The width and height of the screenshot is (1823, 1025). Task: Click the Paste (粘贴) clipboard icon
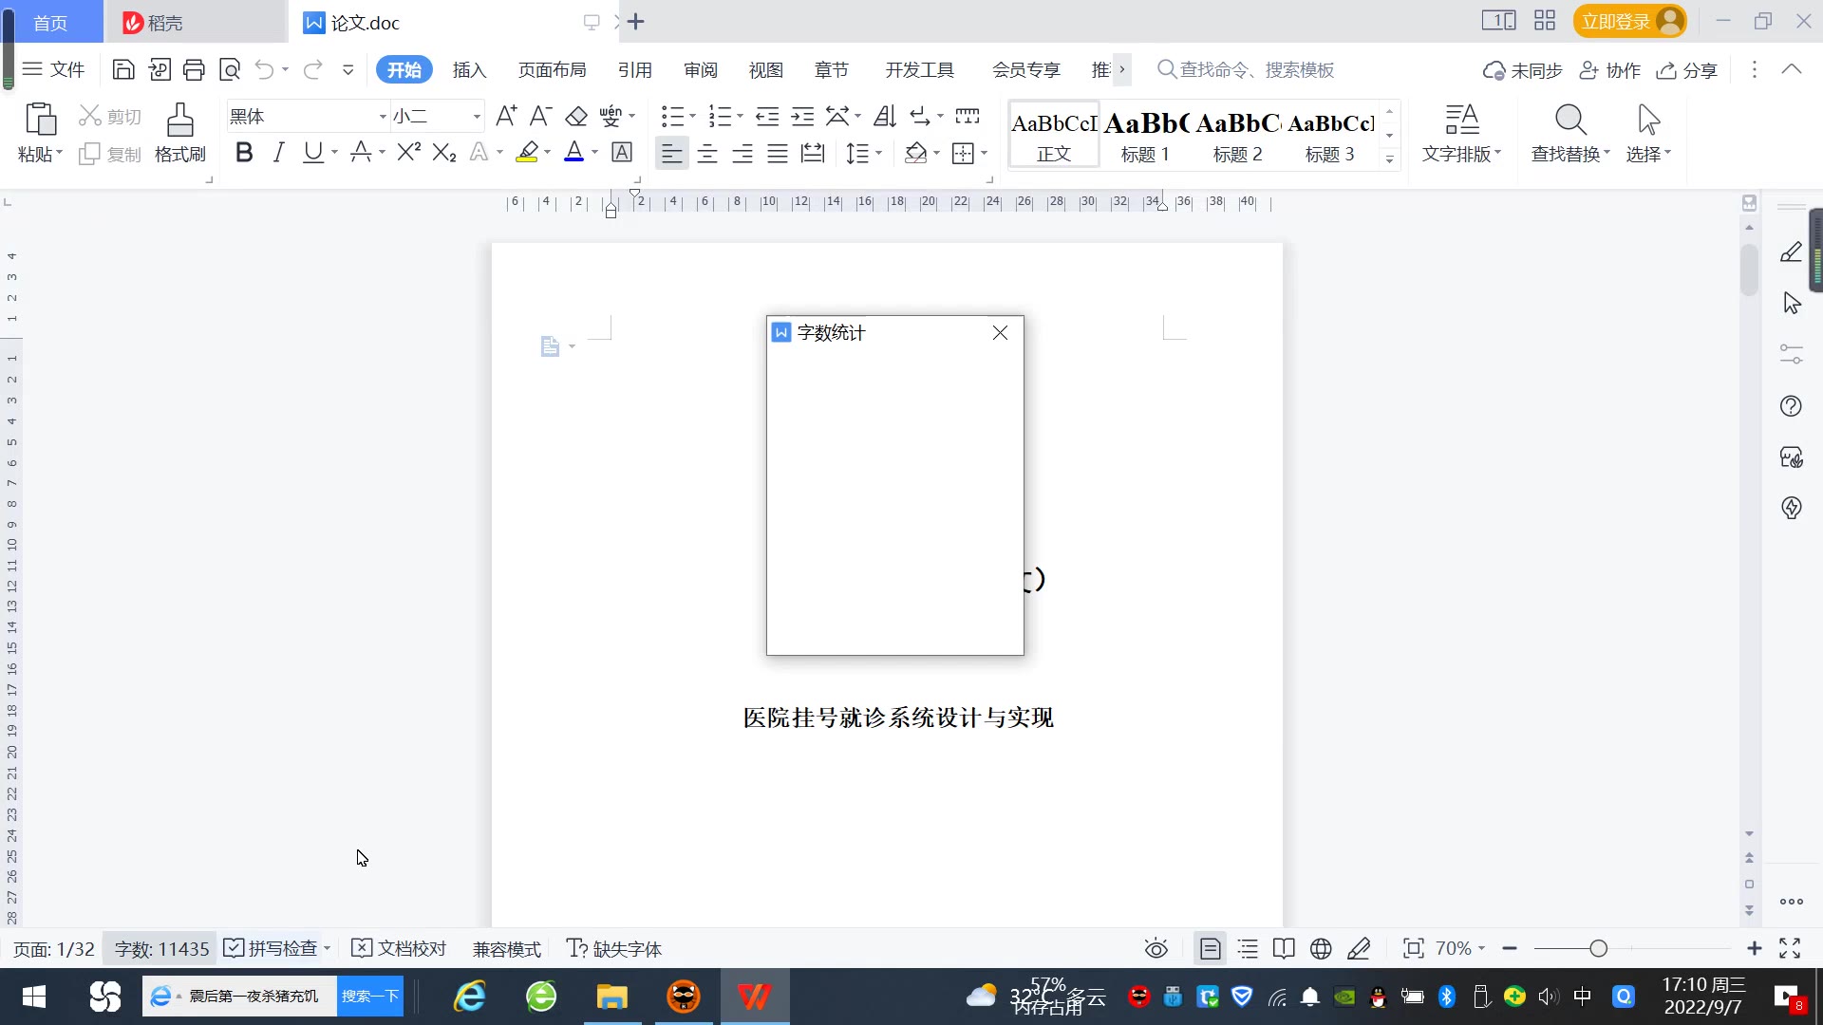tap(40, 120)
